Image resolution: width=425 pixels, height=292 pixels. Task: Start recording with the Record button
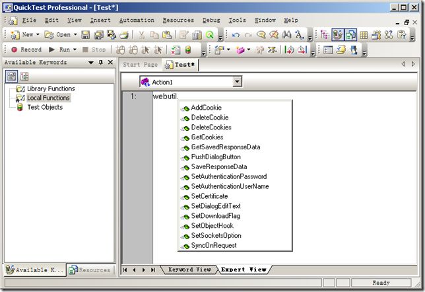(26, 50)
